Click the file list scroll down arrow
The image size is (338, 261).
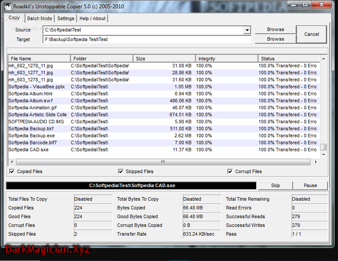[323, 154]
